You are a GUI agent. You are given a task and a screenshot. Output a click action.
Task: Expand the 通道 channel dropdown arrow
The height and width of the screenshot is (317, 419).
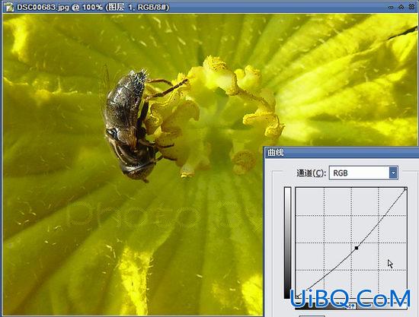click(393, 173)
